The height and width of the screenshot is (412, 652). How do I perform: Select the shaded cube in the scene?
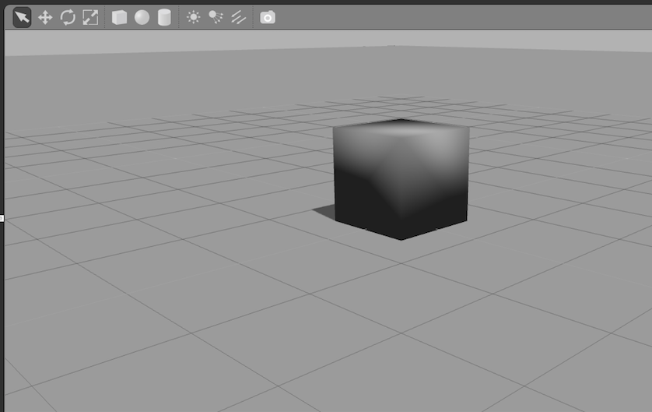tap(401, 179)
